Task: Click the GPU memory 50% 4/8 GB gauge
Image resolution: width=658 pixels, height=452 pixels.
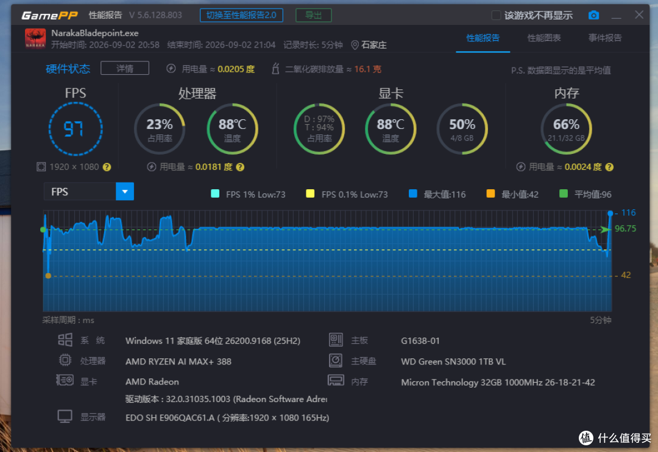Action: (462, 128)
